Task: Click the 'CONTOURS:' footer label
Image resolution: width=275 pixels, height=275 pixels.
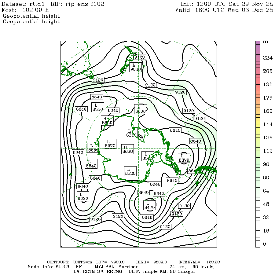Action: tap(58, 262)
